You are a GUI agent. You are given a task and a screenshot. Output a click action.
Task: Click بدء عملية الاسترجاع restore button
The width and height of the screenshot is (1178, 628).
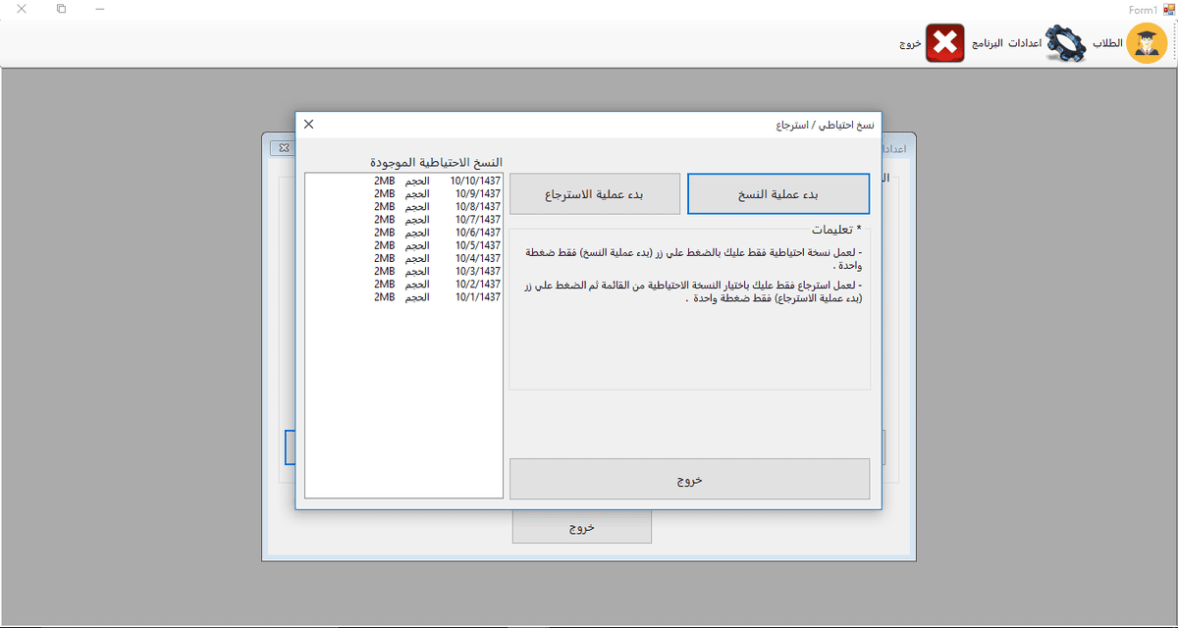tap(595, 194)
